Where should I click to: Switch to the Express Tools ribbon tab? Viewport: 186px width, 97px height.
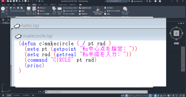[x=63, y=5]
